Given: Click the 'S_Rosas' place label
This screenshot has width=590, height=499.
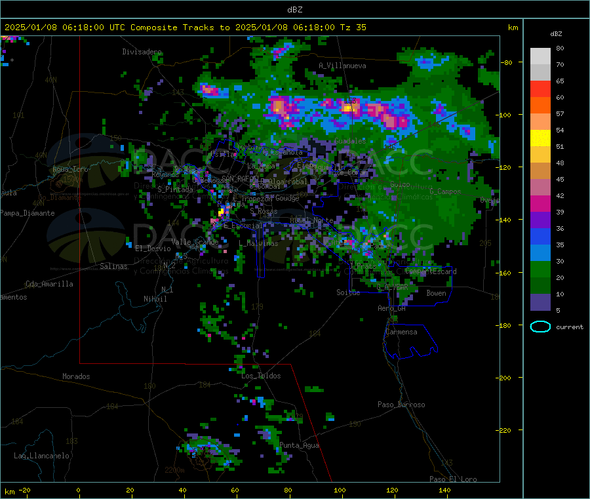Looking at the screenshot, I should coord(264,211).
